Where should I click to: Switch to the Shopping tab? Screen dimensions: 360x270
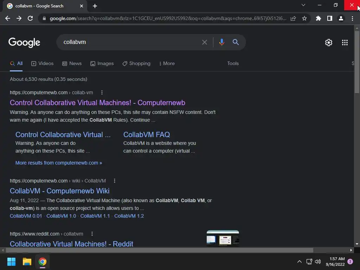coord(136,64)
